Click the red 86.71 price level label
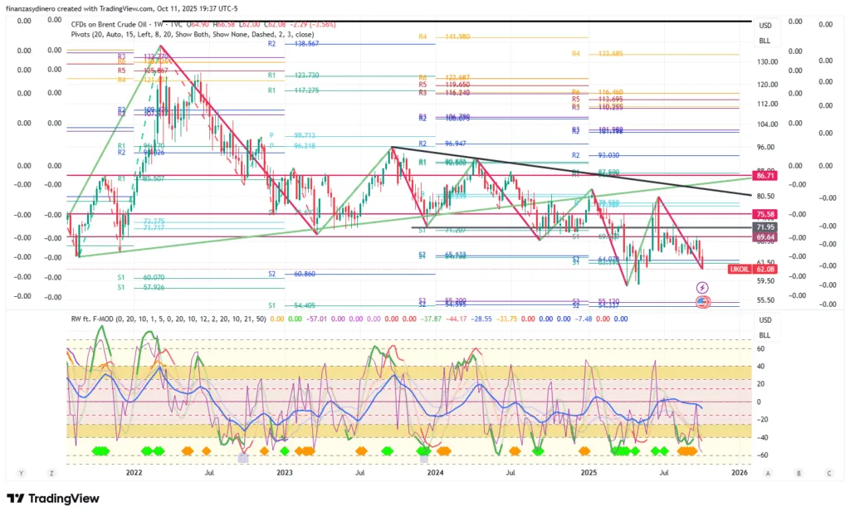 click(x=765, y=177)
